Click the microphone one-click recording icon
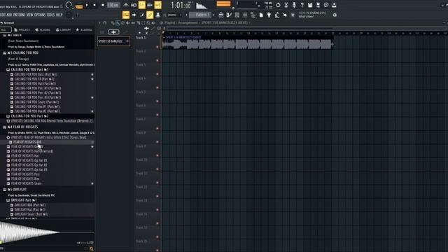 tap(294, 5)
